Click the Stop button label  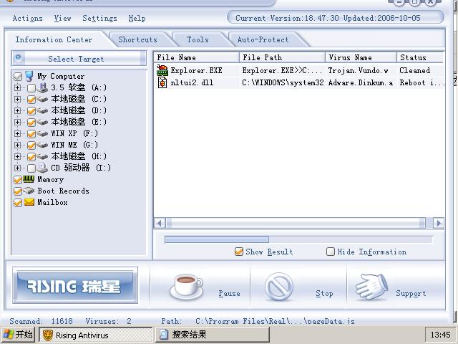point(324,293)
